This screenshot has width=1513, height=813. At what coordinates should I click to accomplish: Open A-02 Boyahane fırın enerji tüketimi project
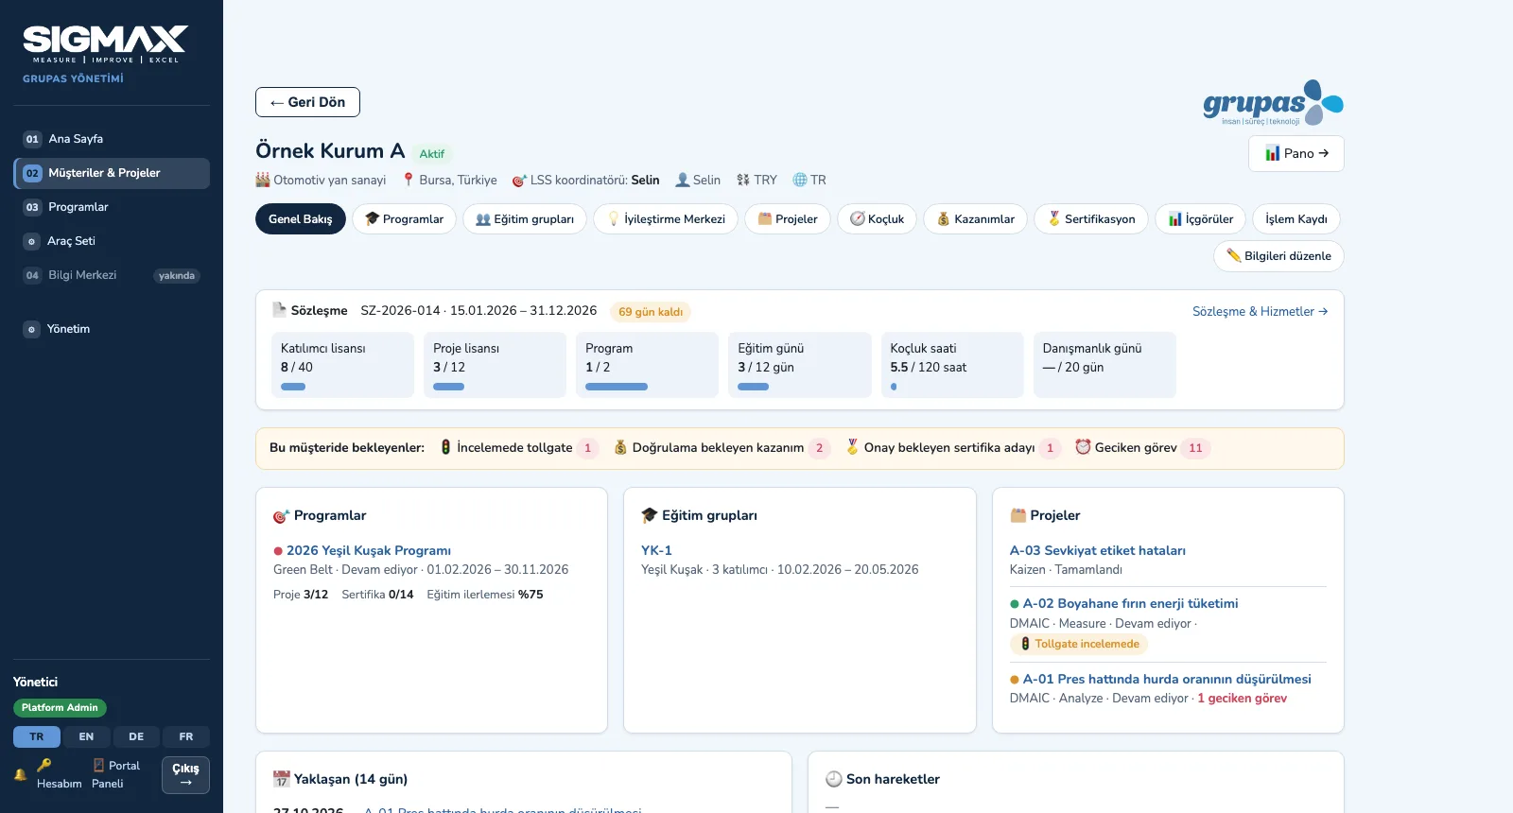[x=1130, y=603]
